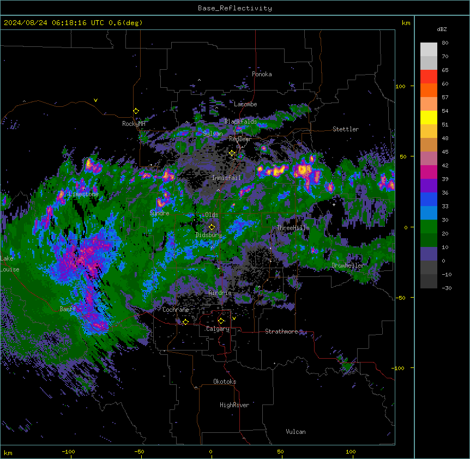This screenshot has width=470, height=459.
Task: Select the Okotoks label
Action: click(x=225, y=382)
